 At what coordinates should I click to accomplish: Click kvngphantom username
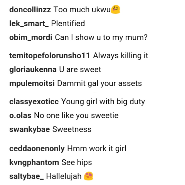[x=34, y=162]
